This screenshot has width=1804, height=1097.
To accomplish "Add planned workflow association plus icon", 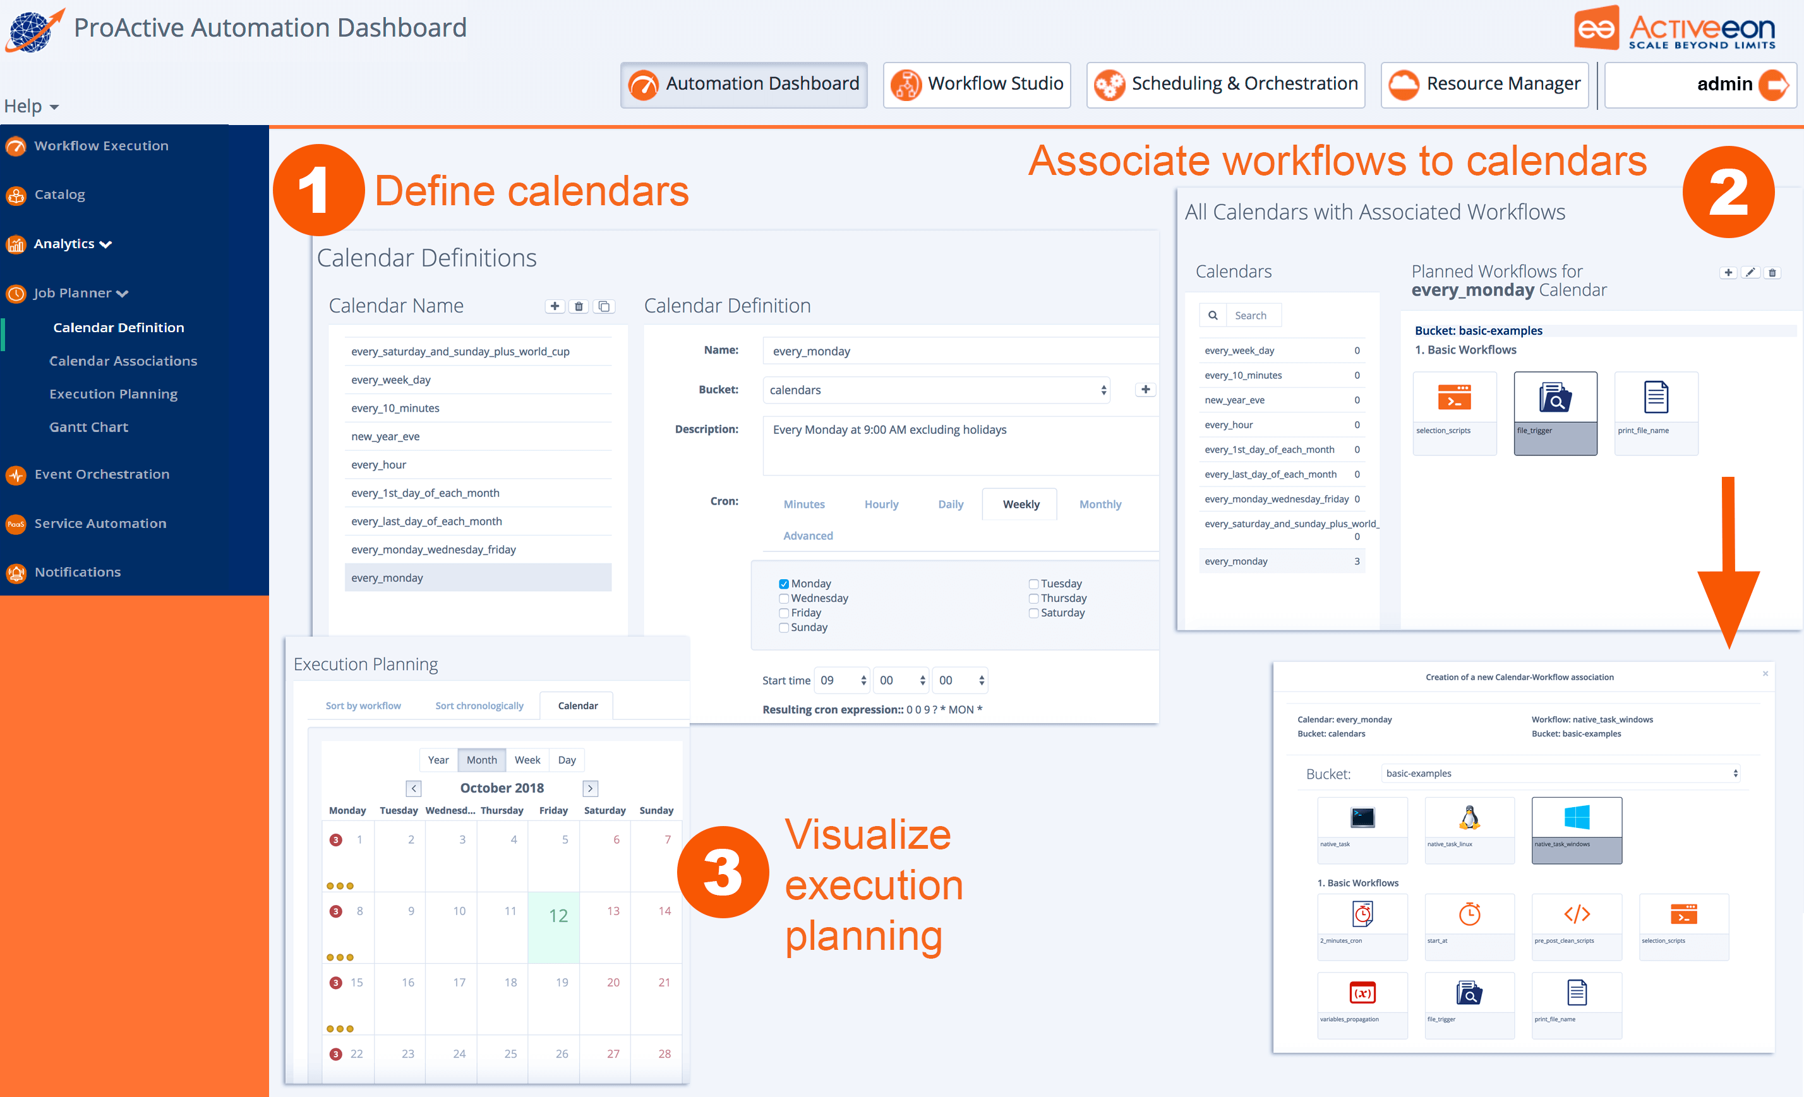I will 1728,272.
